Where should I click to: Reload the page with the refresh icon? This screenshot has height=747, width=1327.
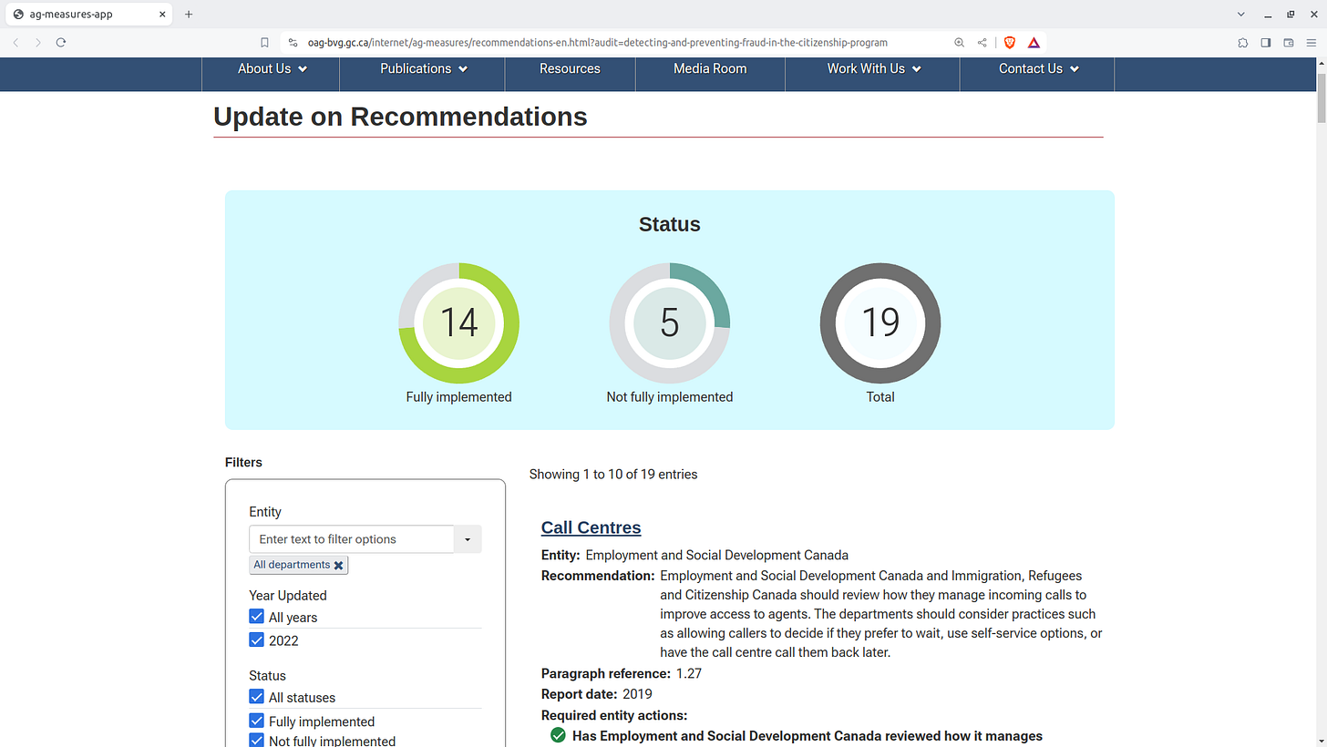coord(61,43)
